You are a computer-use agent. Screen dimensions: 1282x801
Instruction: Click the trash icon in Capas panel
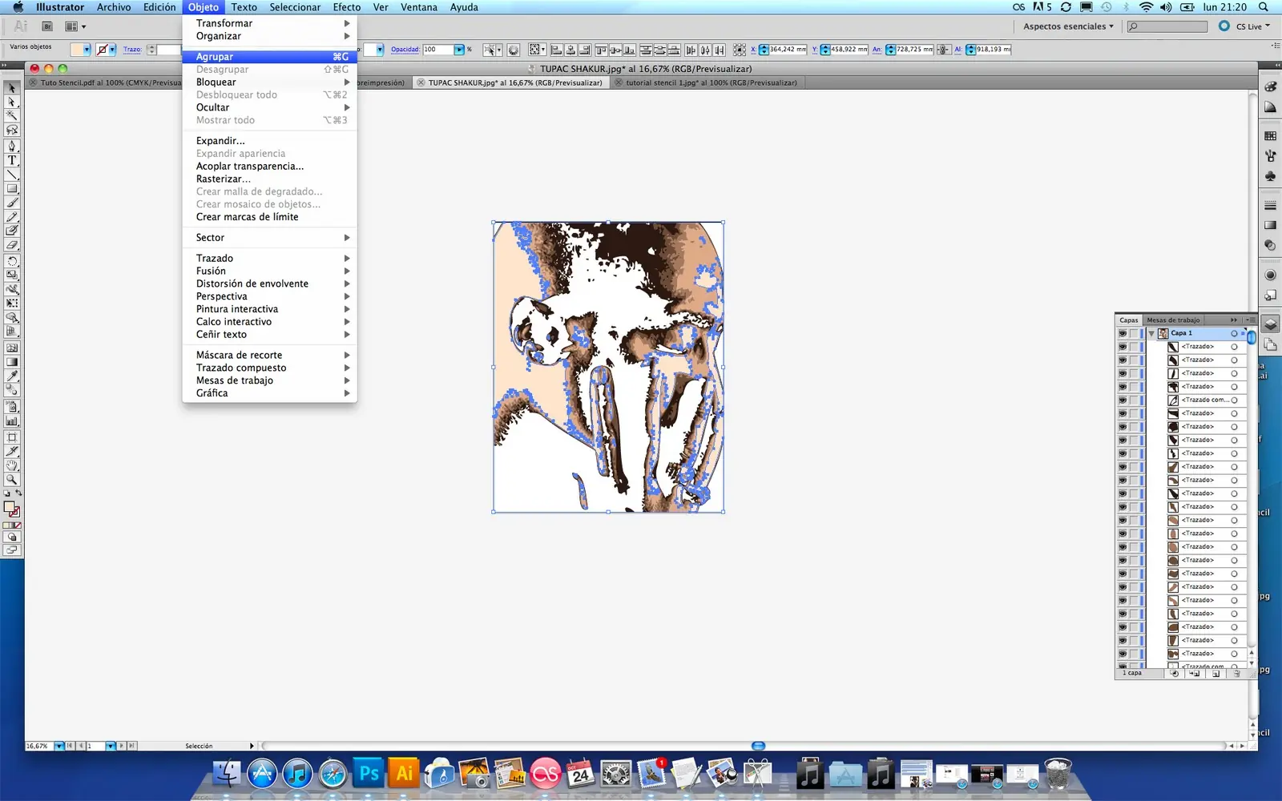click(x=1236, y=674)
